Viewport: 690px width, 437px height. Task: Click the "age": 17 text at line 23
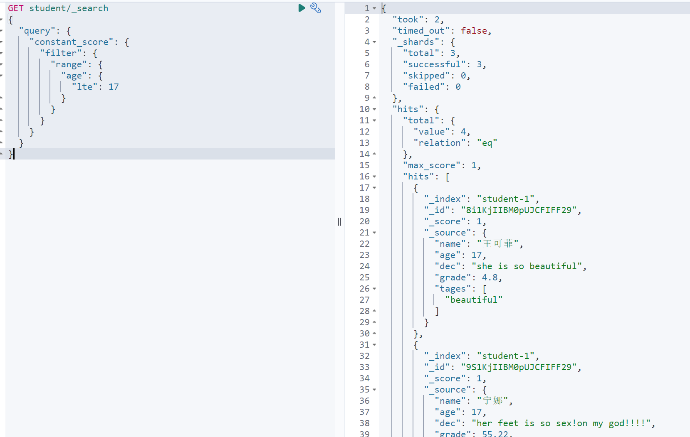pos(460,255)
